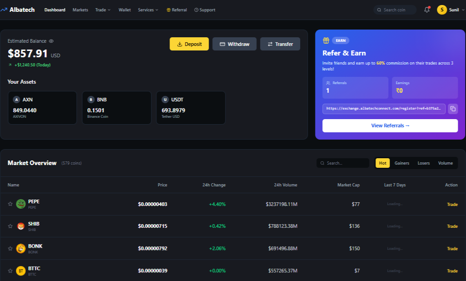
Task: Focus the Market Overview search field
Action: 343,163
